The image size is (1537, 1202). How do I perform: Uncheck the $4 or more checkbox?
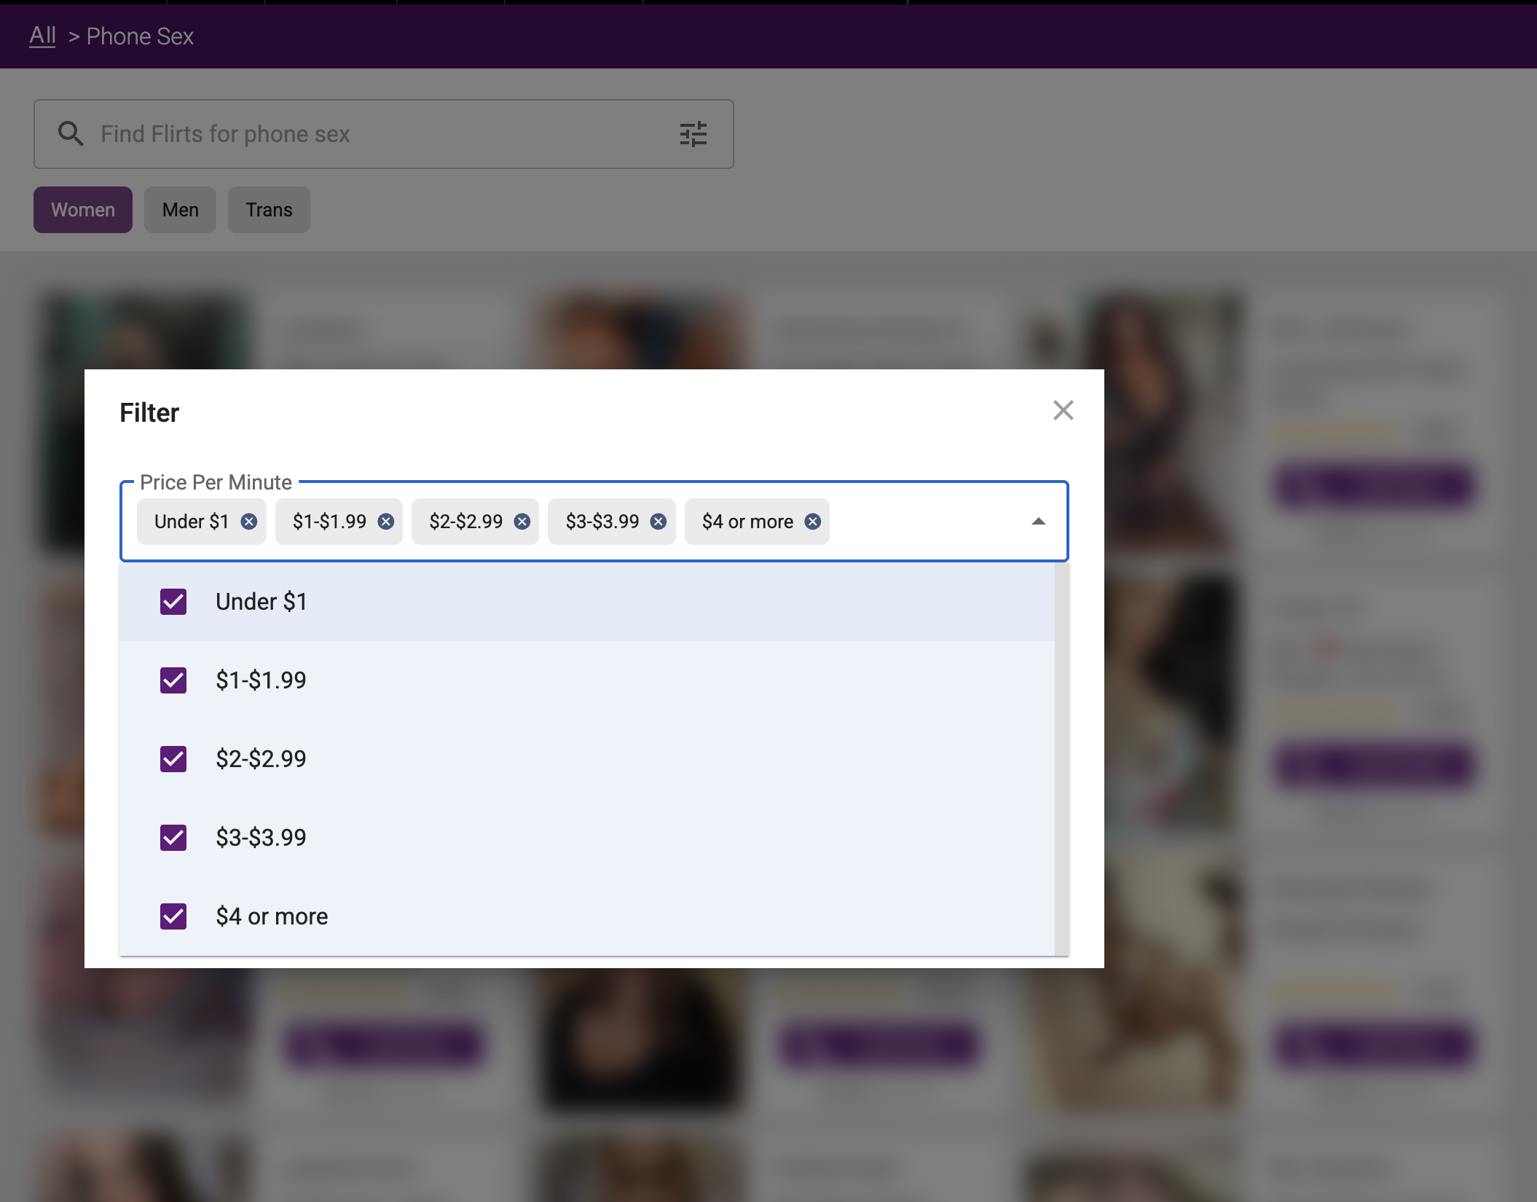(173, 916)
